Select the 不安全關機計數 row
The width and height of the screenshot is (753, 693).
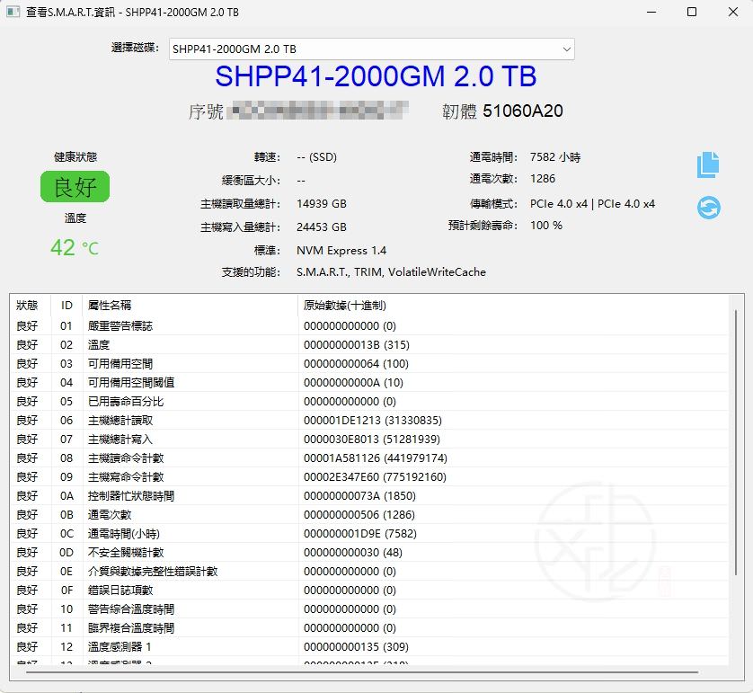[368, 552]
